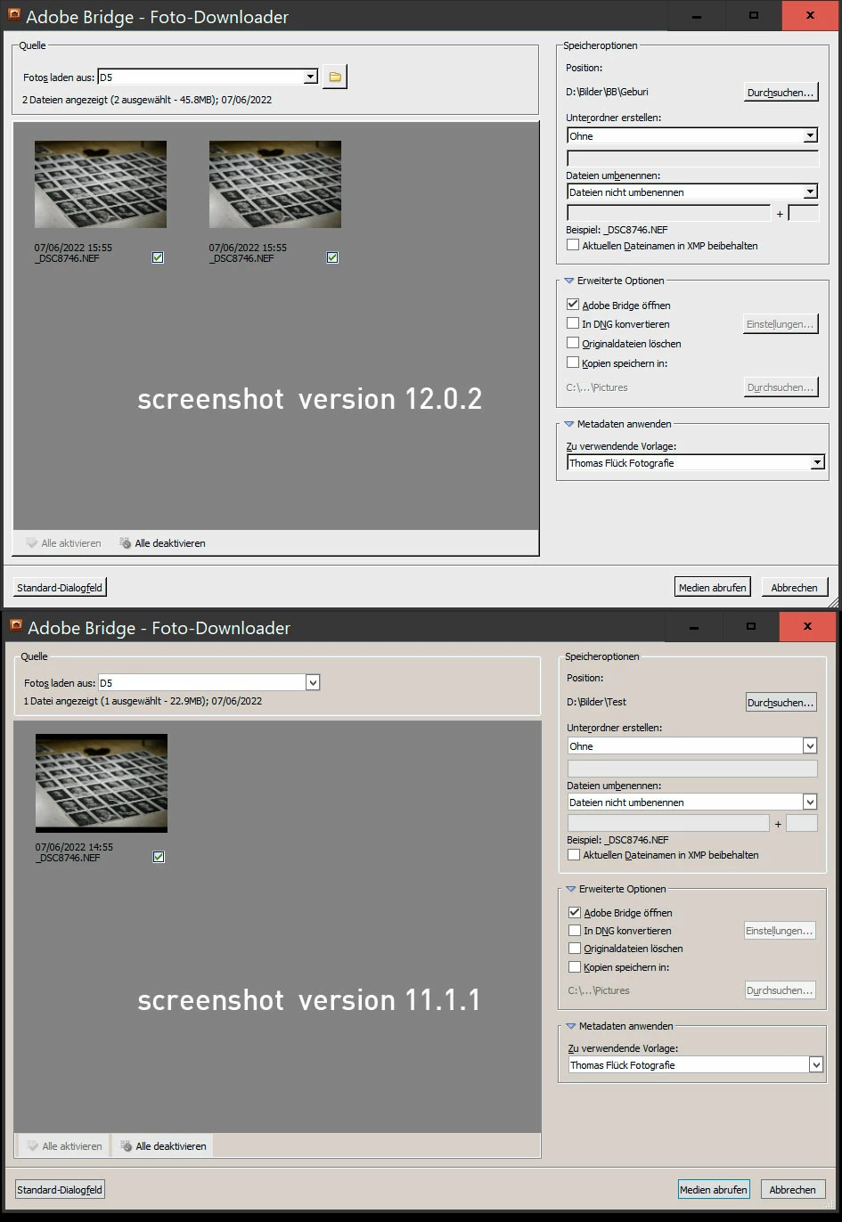The height and width of the screenshot is (1222, 842).
Task: Click the folder browse icon beside the D5 source
Action: 335,77
